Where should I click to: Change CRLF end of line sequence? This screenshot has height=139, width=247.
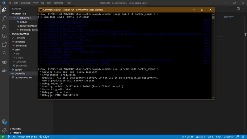(218, 137)
